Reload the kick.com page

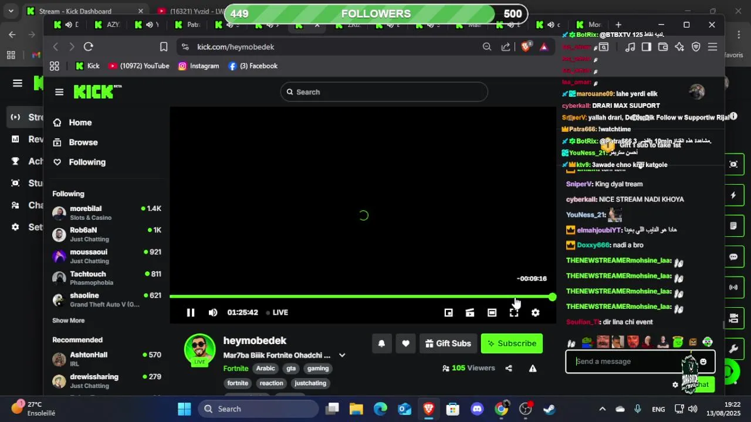pos(89,47)
